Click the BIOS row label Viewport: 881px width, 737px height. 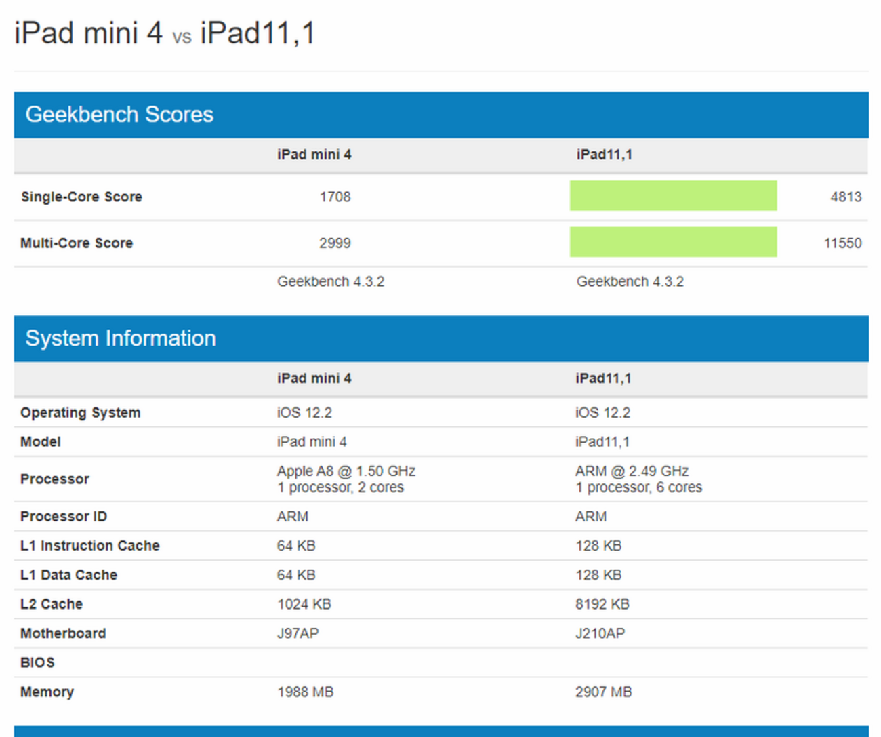[x=37, y=662]
